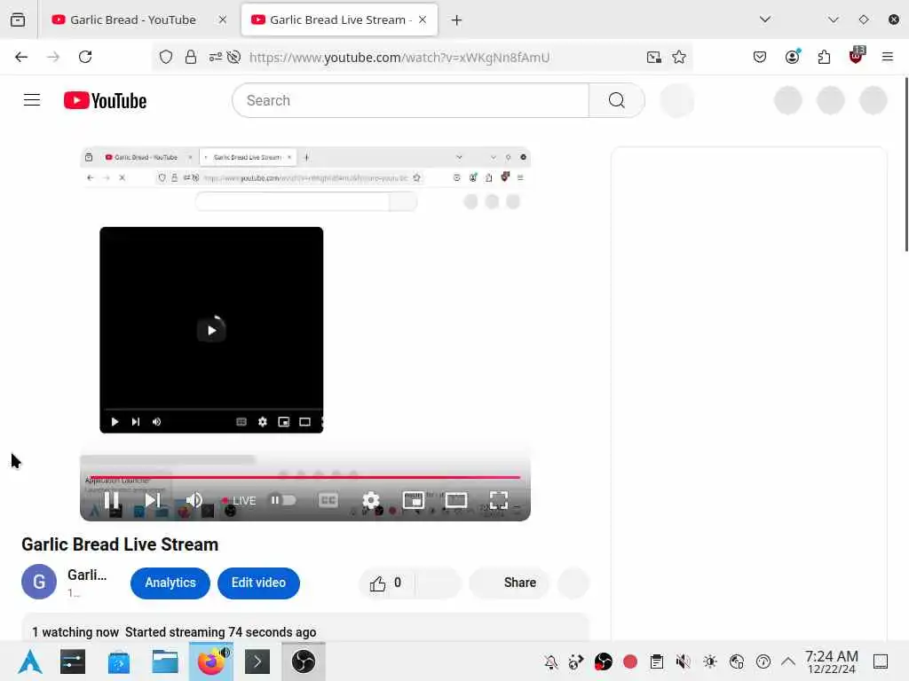Pause the live stream playback
The height and width of the screenshot is (681, 909).
[x=112, y=500]
